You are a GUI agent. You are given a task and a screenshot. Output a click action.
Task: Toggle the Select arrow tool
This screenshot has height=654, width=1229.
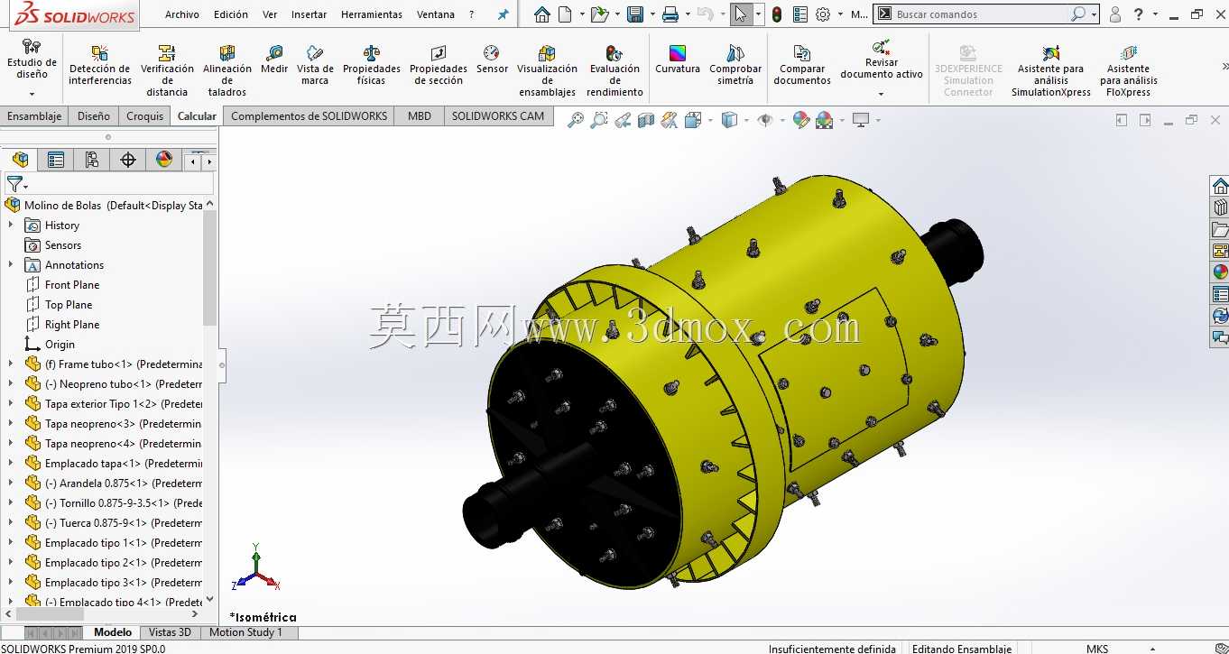pyautogui.click(x=740, y=14)
